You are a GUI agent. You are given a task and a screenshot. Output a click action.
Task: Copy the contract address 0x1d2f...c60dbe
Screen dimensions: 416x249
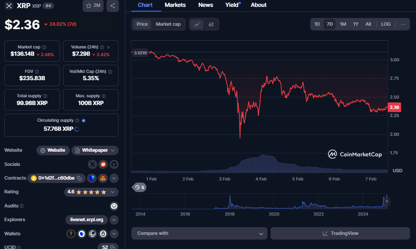tap(79, 178)
